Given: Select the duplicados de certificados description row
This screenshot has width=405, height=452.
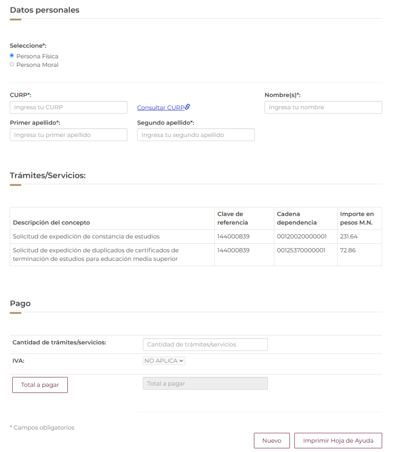Looking at the screenshot, I should 96,255.
